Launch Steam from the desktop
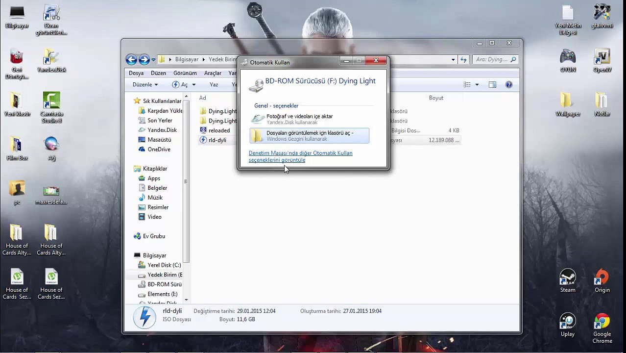Screen dimensions: 626x353 (x=568, y=281)
